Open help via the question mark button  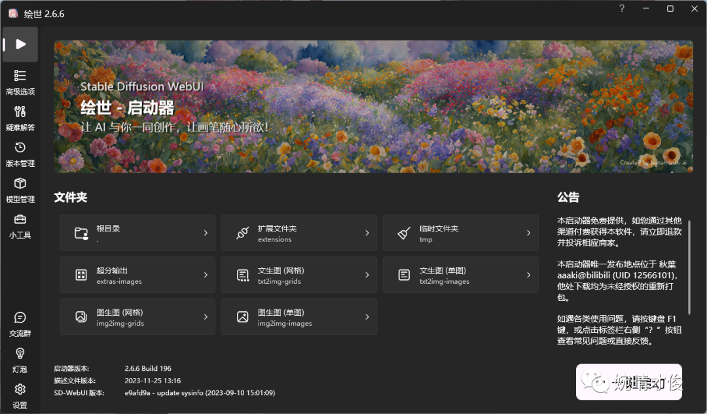click(x=622, y=9)
